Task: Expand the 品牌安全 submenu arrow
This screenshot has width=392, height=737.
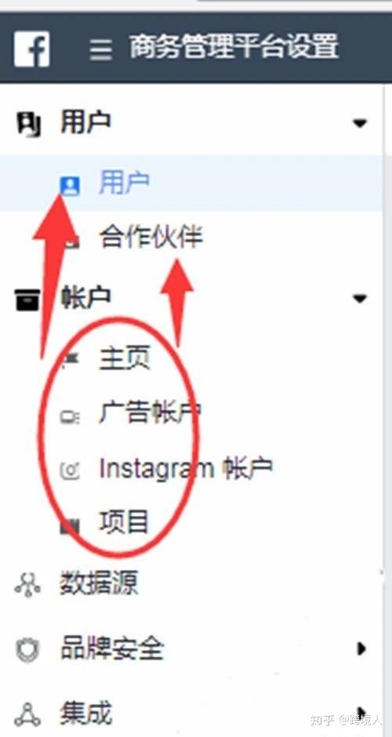Action: coord(361,649)
